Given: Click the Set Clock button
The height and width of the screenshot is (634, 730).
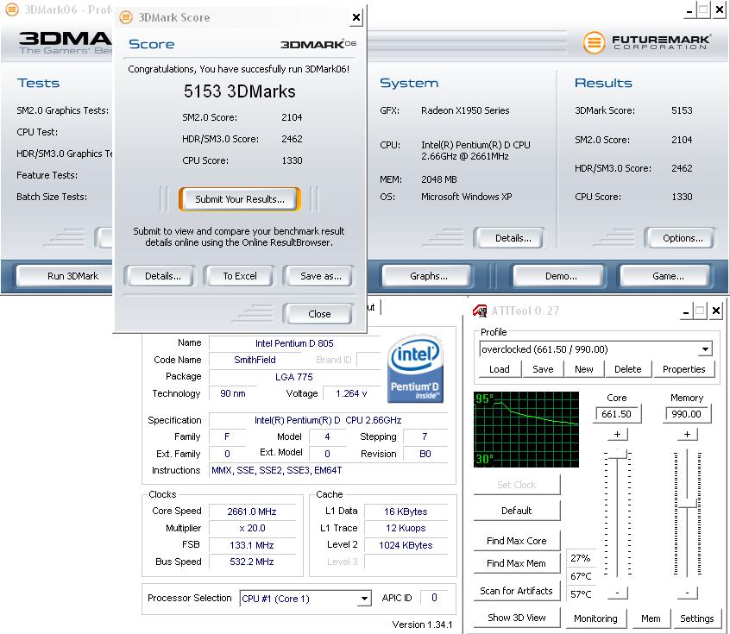Looking at the screenshot, I should pos(516,485).
